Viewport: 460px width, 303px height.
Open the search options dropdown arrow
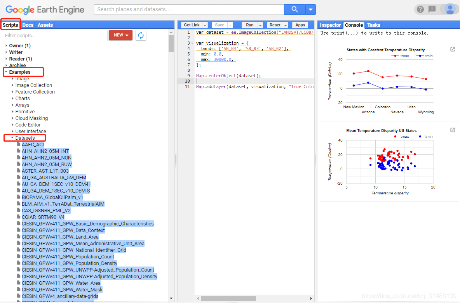point(310,9)
